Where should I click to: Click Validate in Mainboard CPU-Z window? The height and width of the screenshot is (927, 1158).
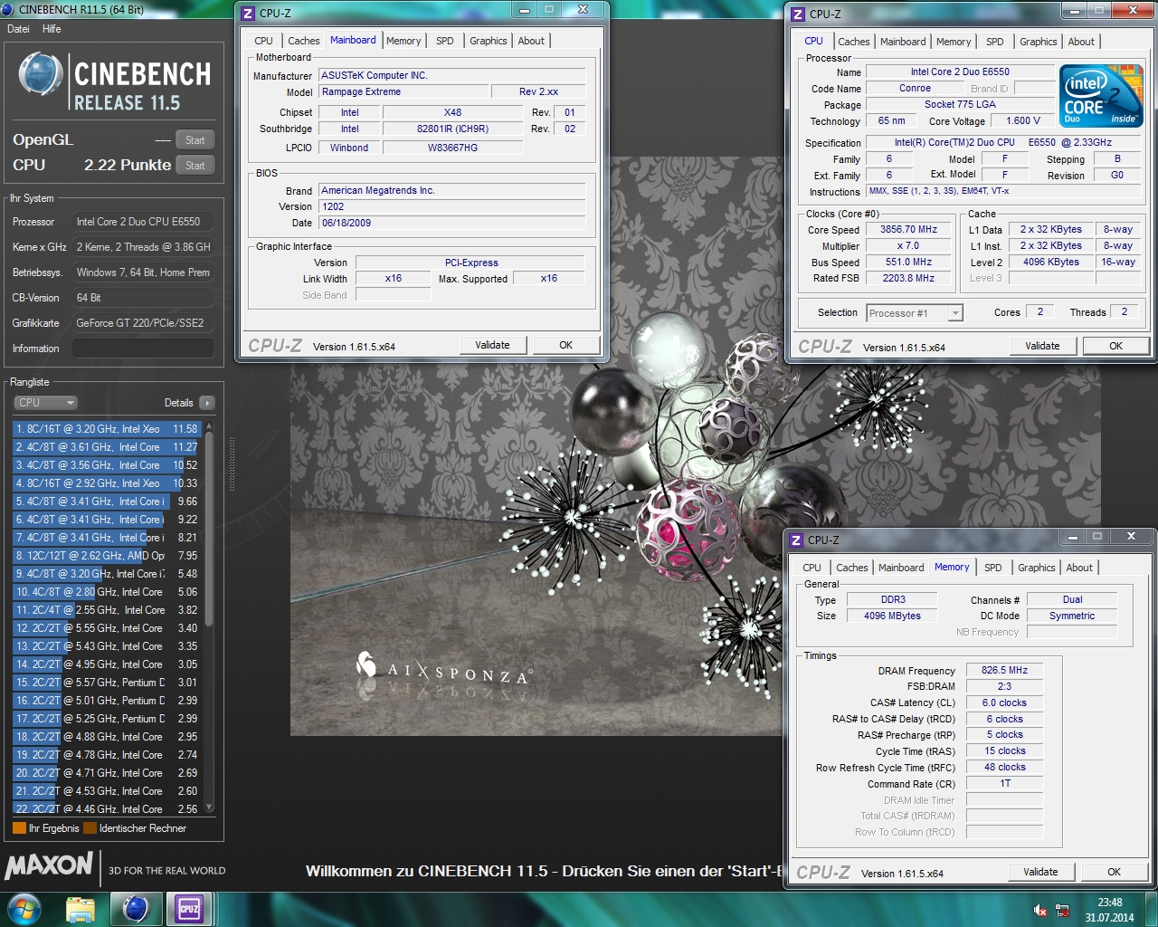coord(492,345)
